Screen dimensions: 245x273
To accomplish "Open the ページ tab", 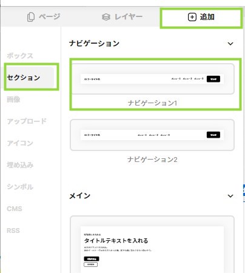I will pyautogui.click(x=44, y=17).
